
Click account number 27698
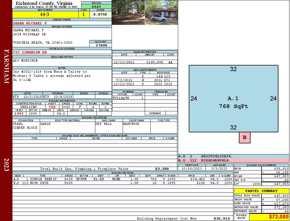click(x=101, y=45)
